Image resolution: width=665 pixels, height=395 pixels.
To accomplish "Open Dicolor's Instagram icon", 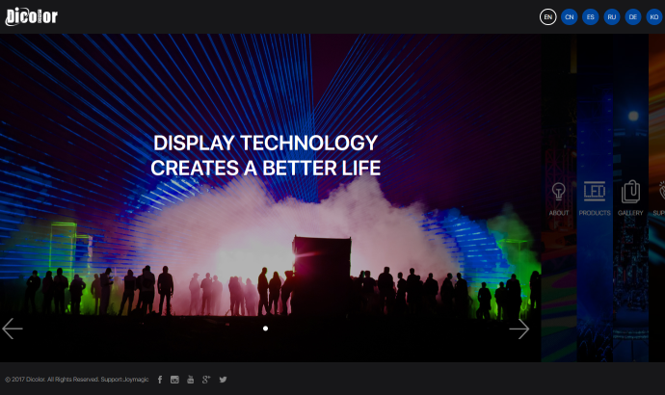I will pyautogui.click(x=174, y=380).
